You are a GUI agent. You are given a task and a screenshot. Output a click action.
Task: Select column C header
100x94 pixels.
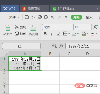click(x=69, y=54)
